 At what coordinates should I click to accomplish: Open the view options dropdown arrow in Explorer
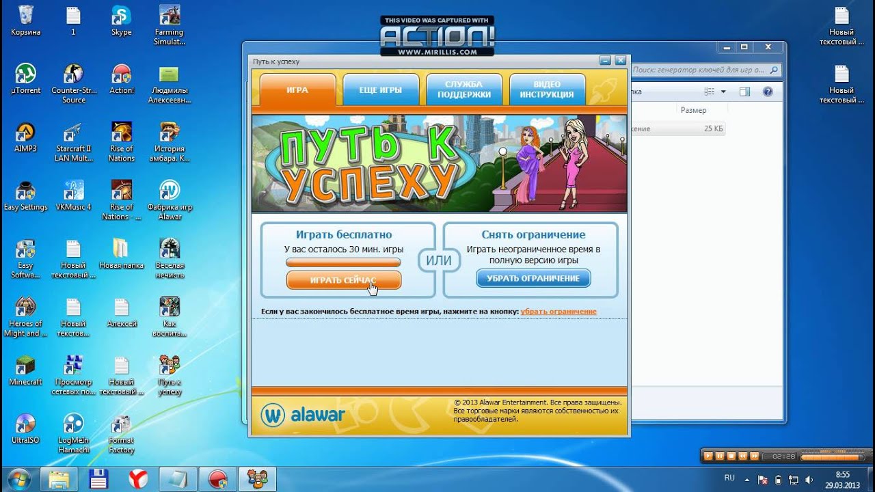coord(722,92)
